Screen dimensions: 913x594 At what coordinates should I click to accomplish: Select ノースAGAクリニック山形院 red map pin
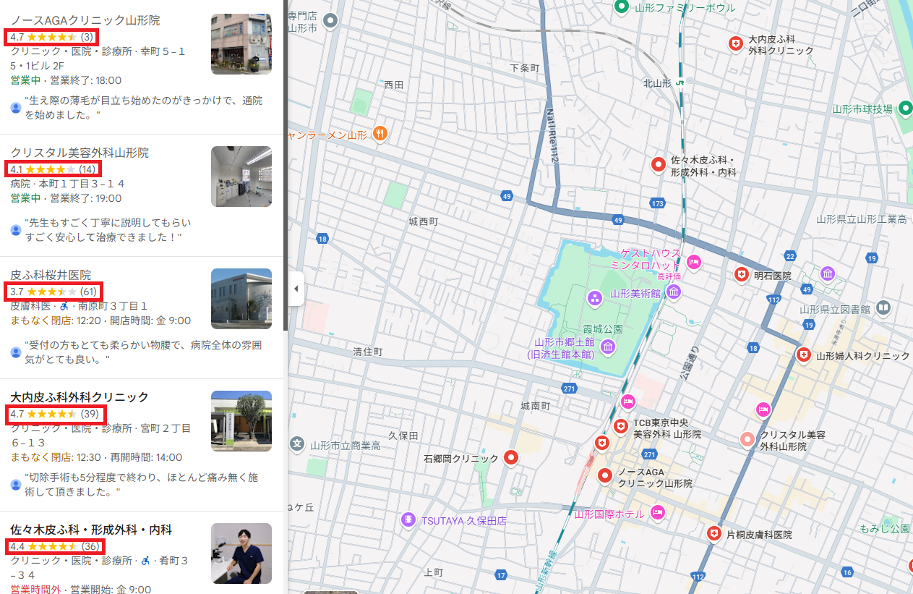(x=605, y=475)
